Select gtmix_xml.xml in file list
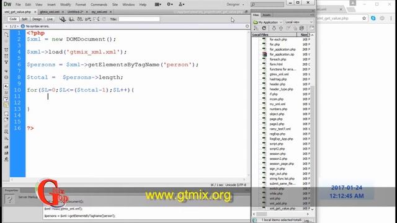This screenshot has height=223, width=397. coord(279,74)
